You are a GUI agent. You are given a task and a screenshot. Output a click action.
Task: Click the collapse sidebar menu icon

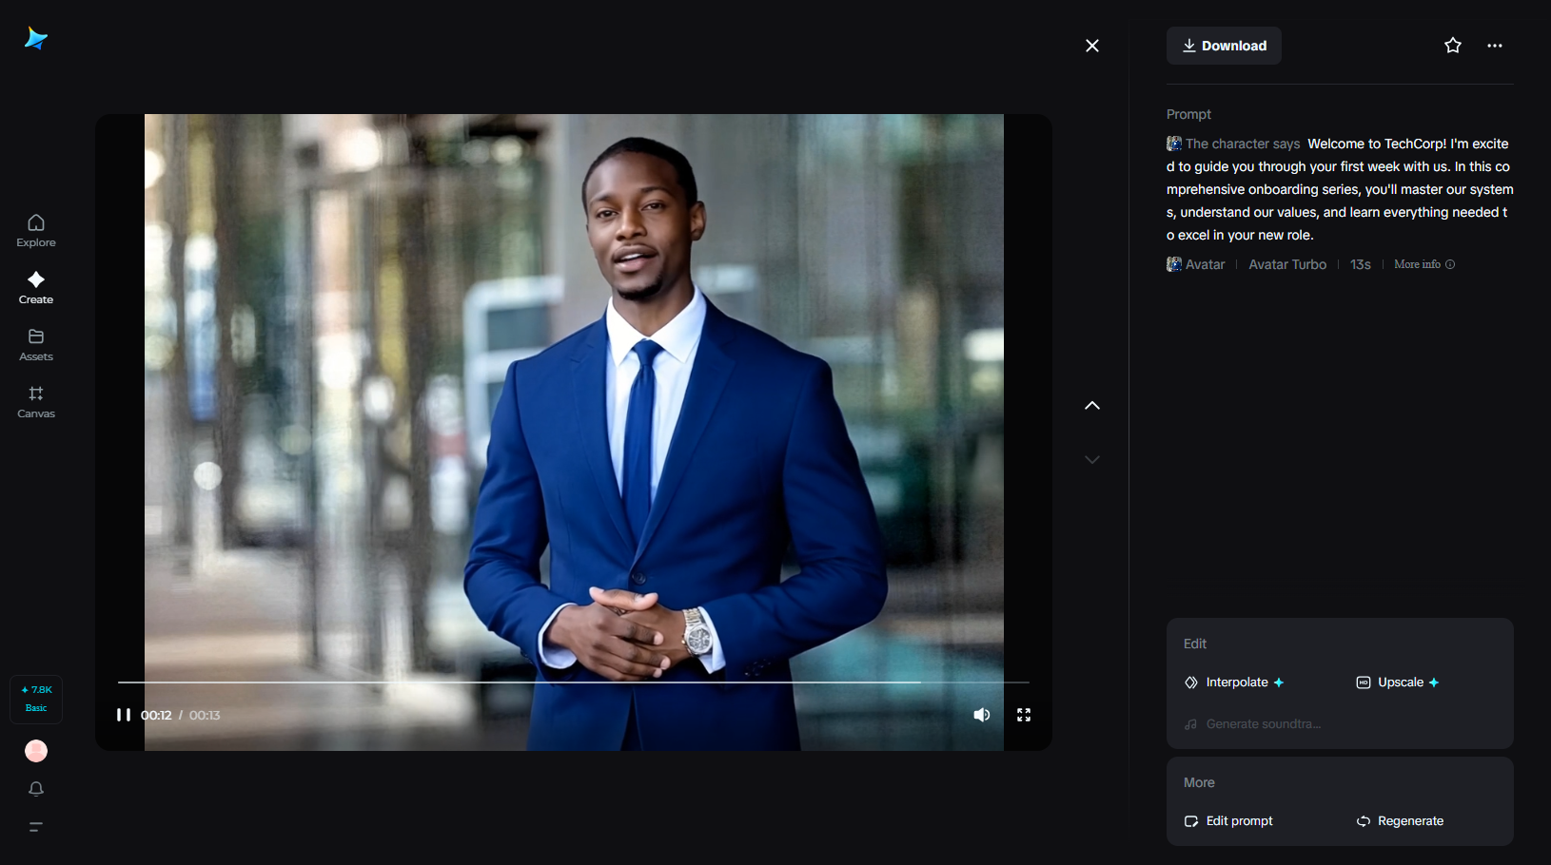tap(36, 827)
